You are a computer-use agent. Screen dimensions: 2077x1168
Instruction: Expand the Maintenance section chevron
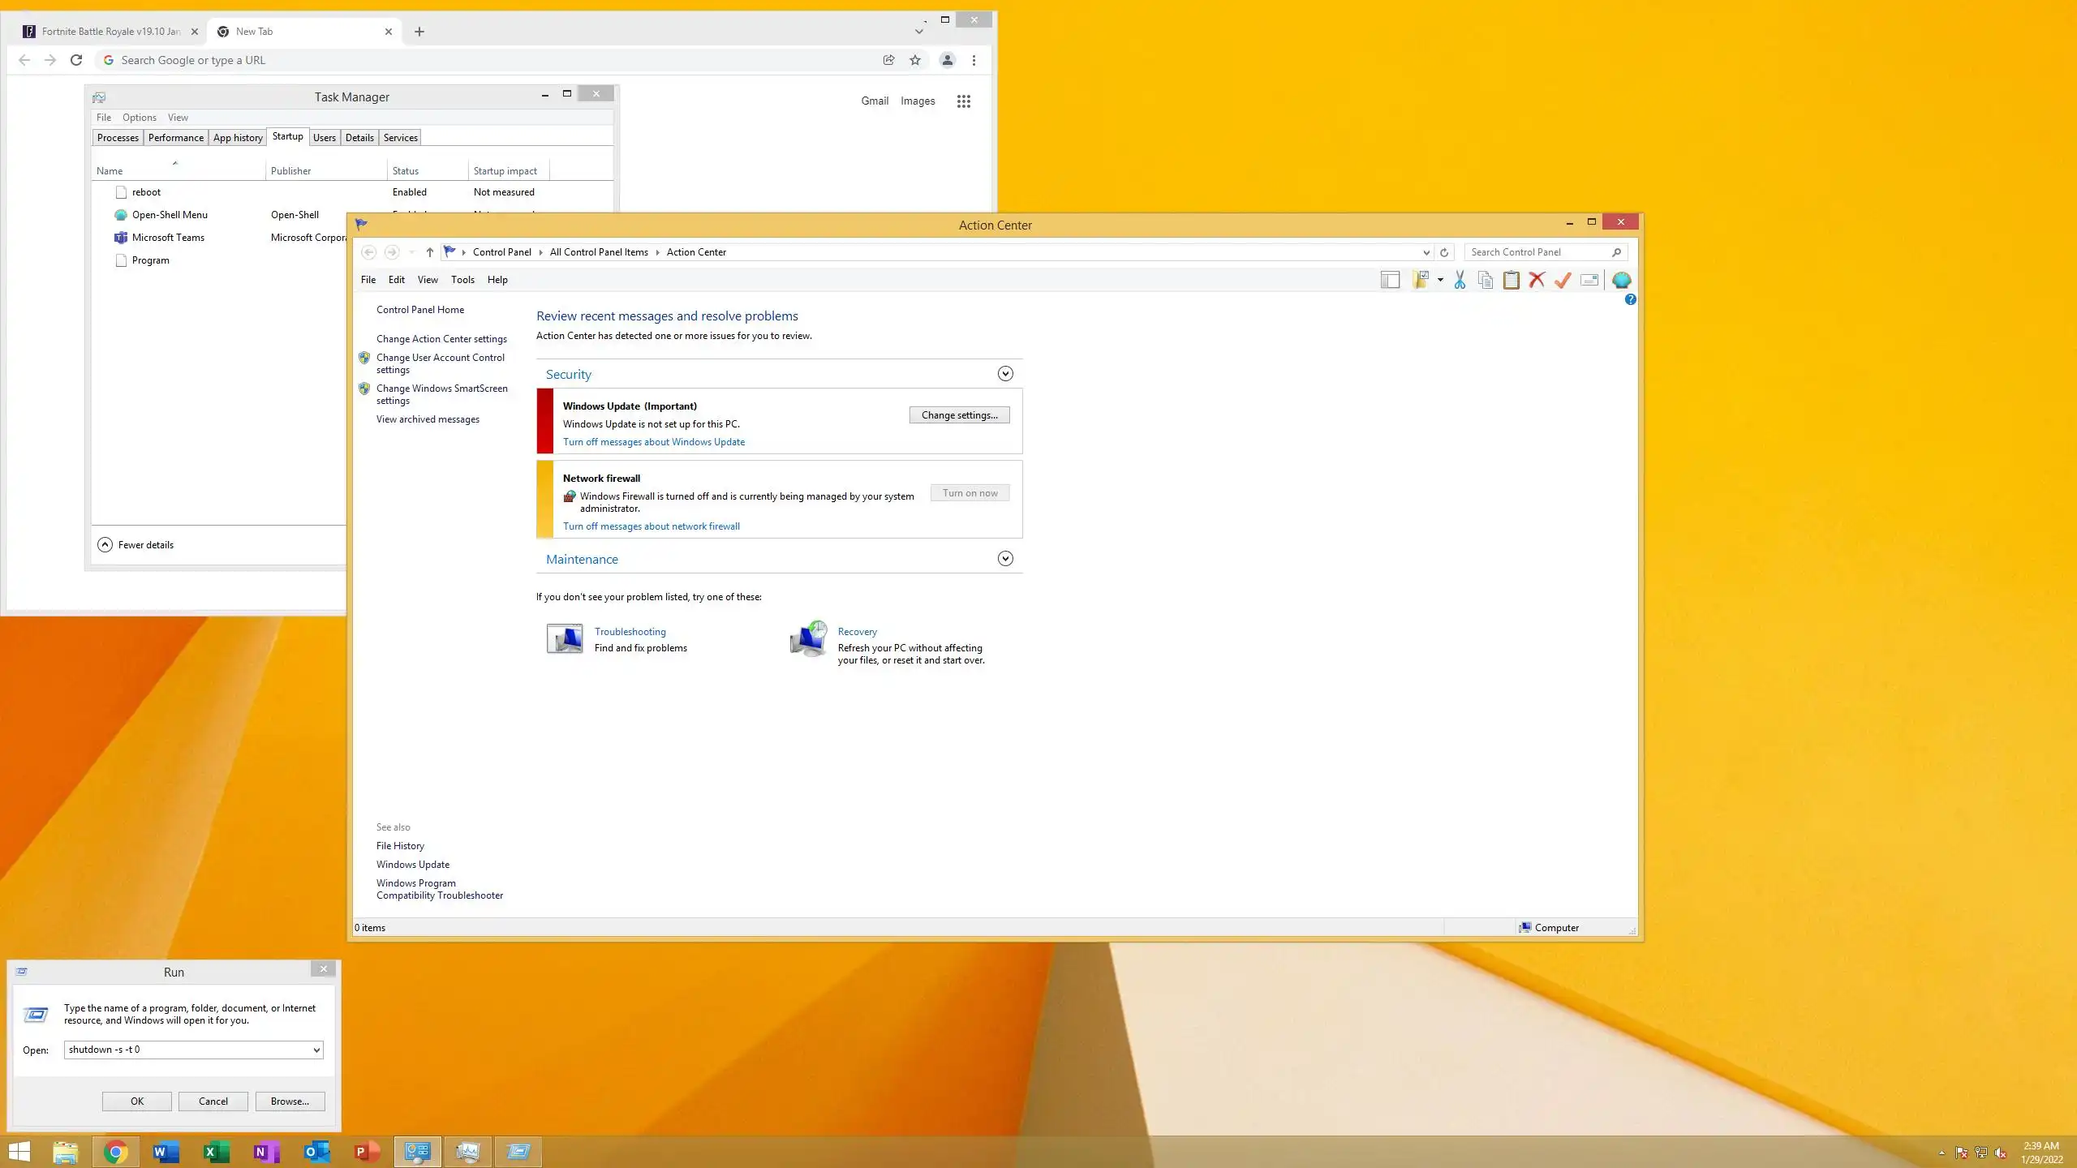click(1005, 559)
